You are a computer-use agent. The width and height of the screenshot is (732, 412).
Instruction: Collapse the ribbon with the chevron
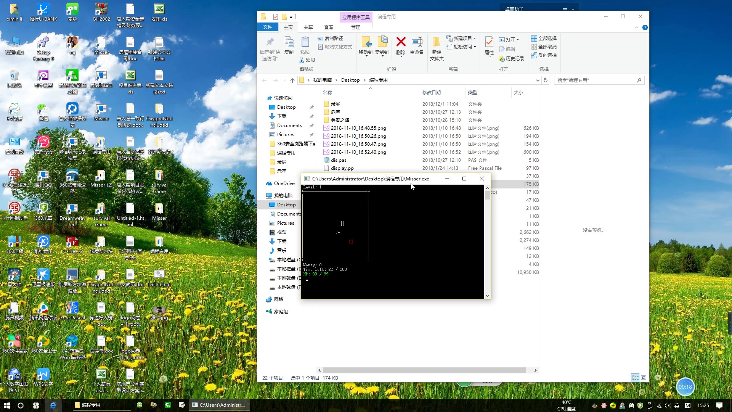[636, 27]
